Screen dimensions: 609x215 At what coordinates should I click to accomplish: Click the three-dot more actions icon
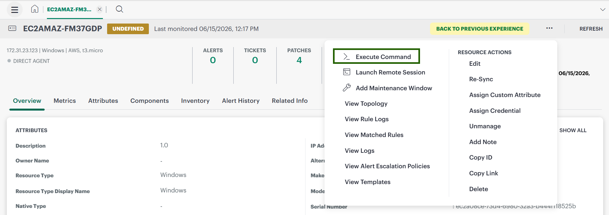coord(549,28)
